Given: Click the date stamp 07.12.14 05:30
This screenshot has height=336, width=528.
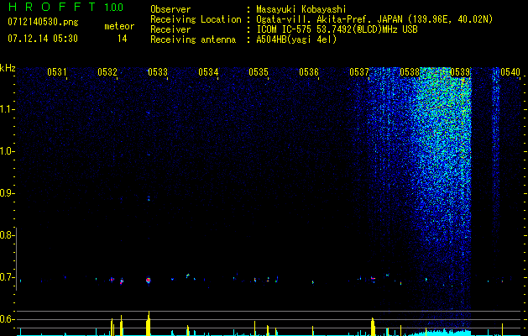Looking at the screenshot, I should click(x=43, y=39).
